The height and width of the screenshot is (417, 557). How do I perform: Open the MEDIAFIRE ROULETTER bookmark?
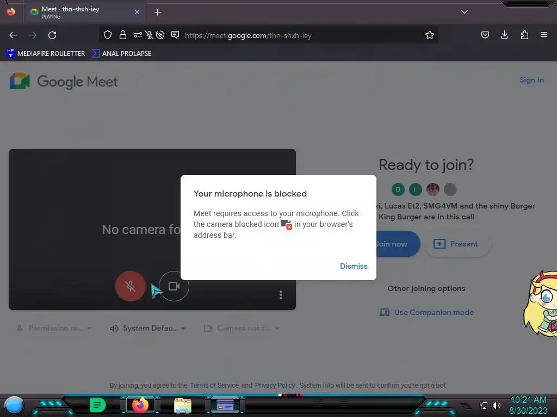pyautogui.click(x=46, y=54)
